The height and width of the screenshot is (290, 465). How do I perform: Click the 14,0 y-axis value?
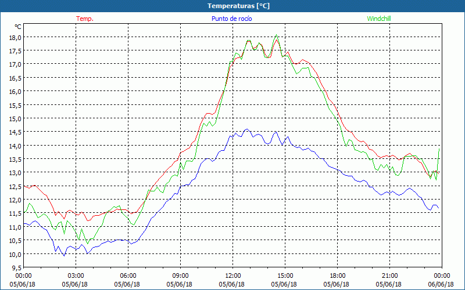coord(16,146)
